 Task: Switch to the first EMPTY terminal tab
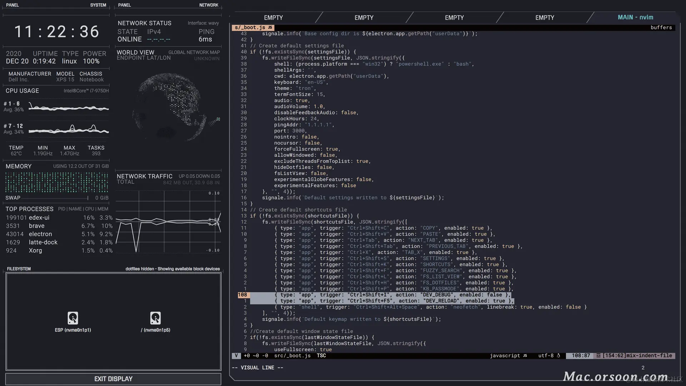click(x=273, y=18)
